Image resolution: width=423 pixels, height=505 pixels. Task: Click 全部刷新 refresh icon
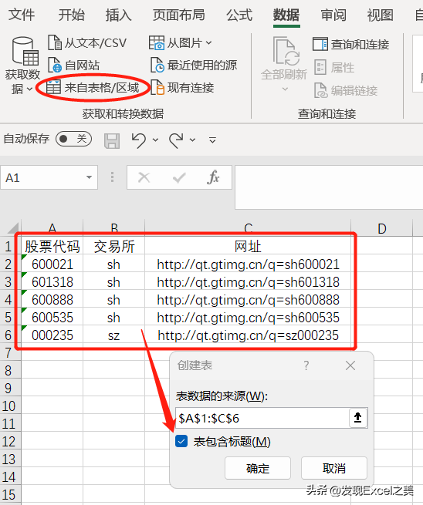tap(286, 51)
